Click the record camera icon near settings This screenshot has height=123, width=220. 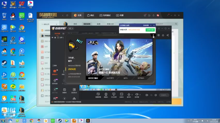click(147, 95)
